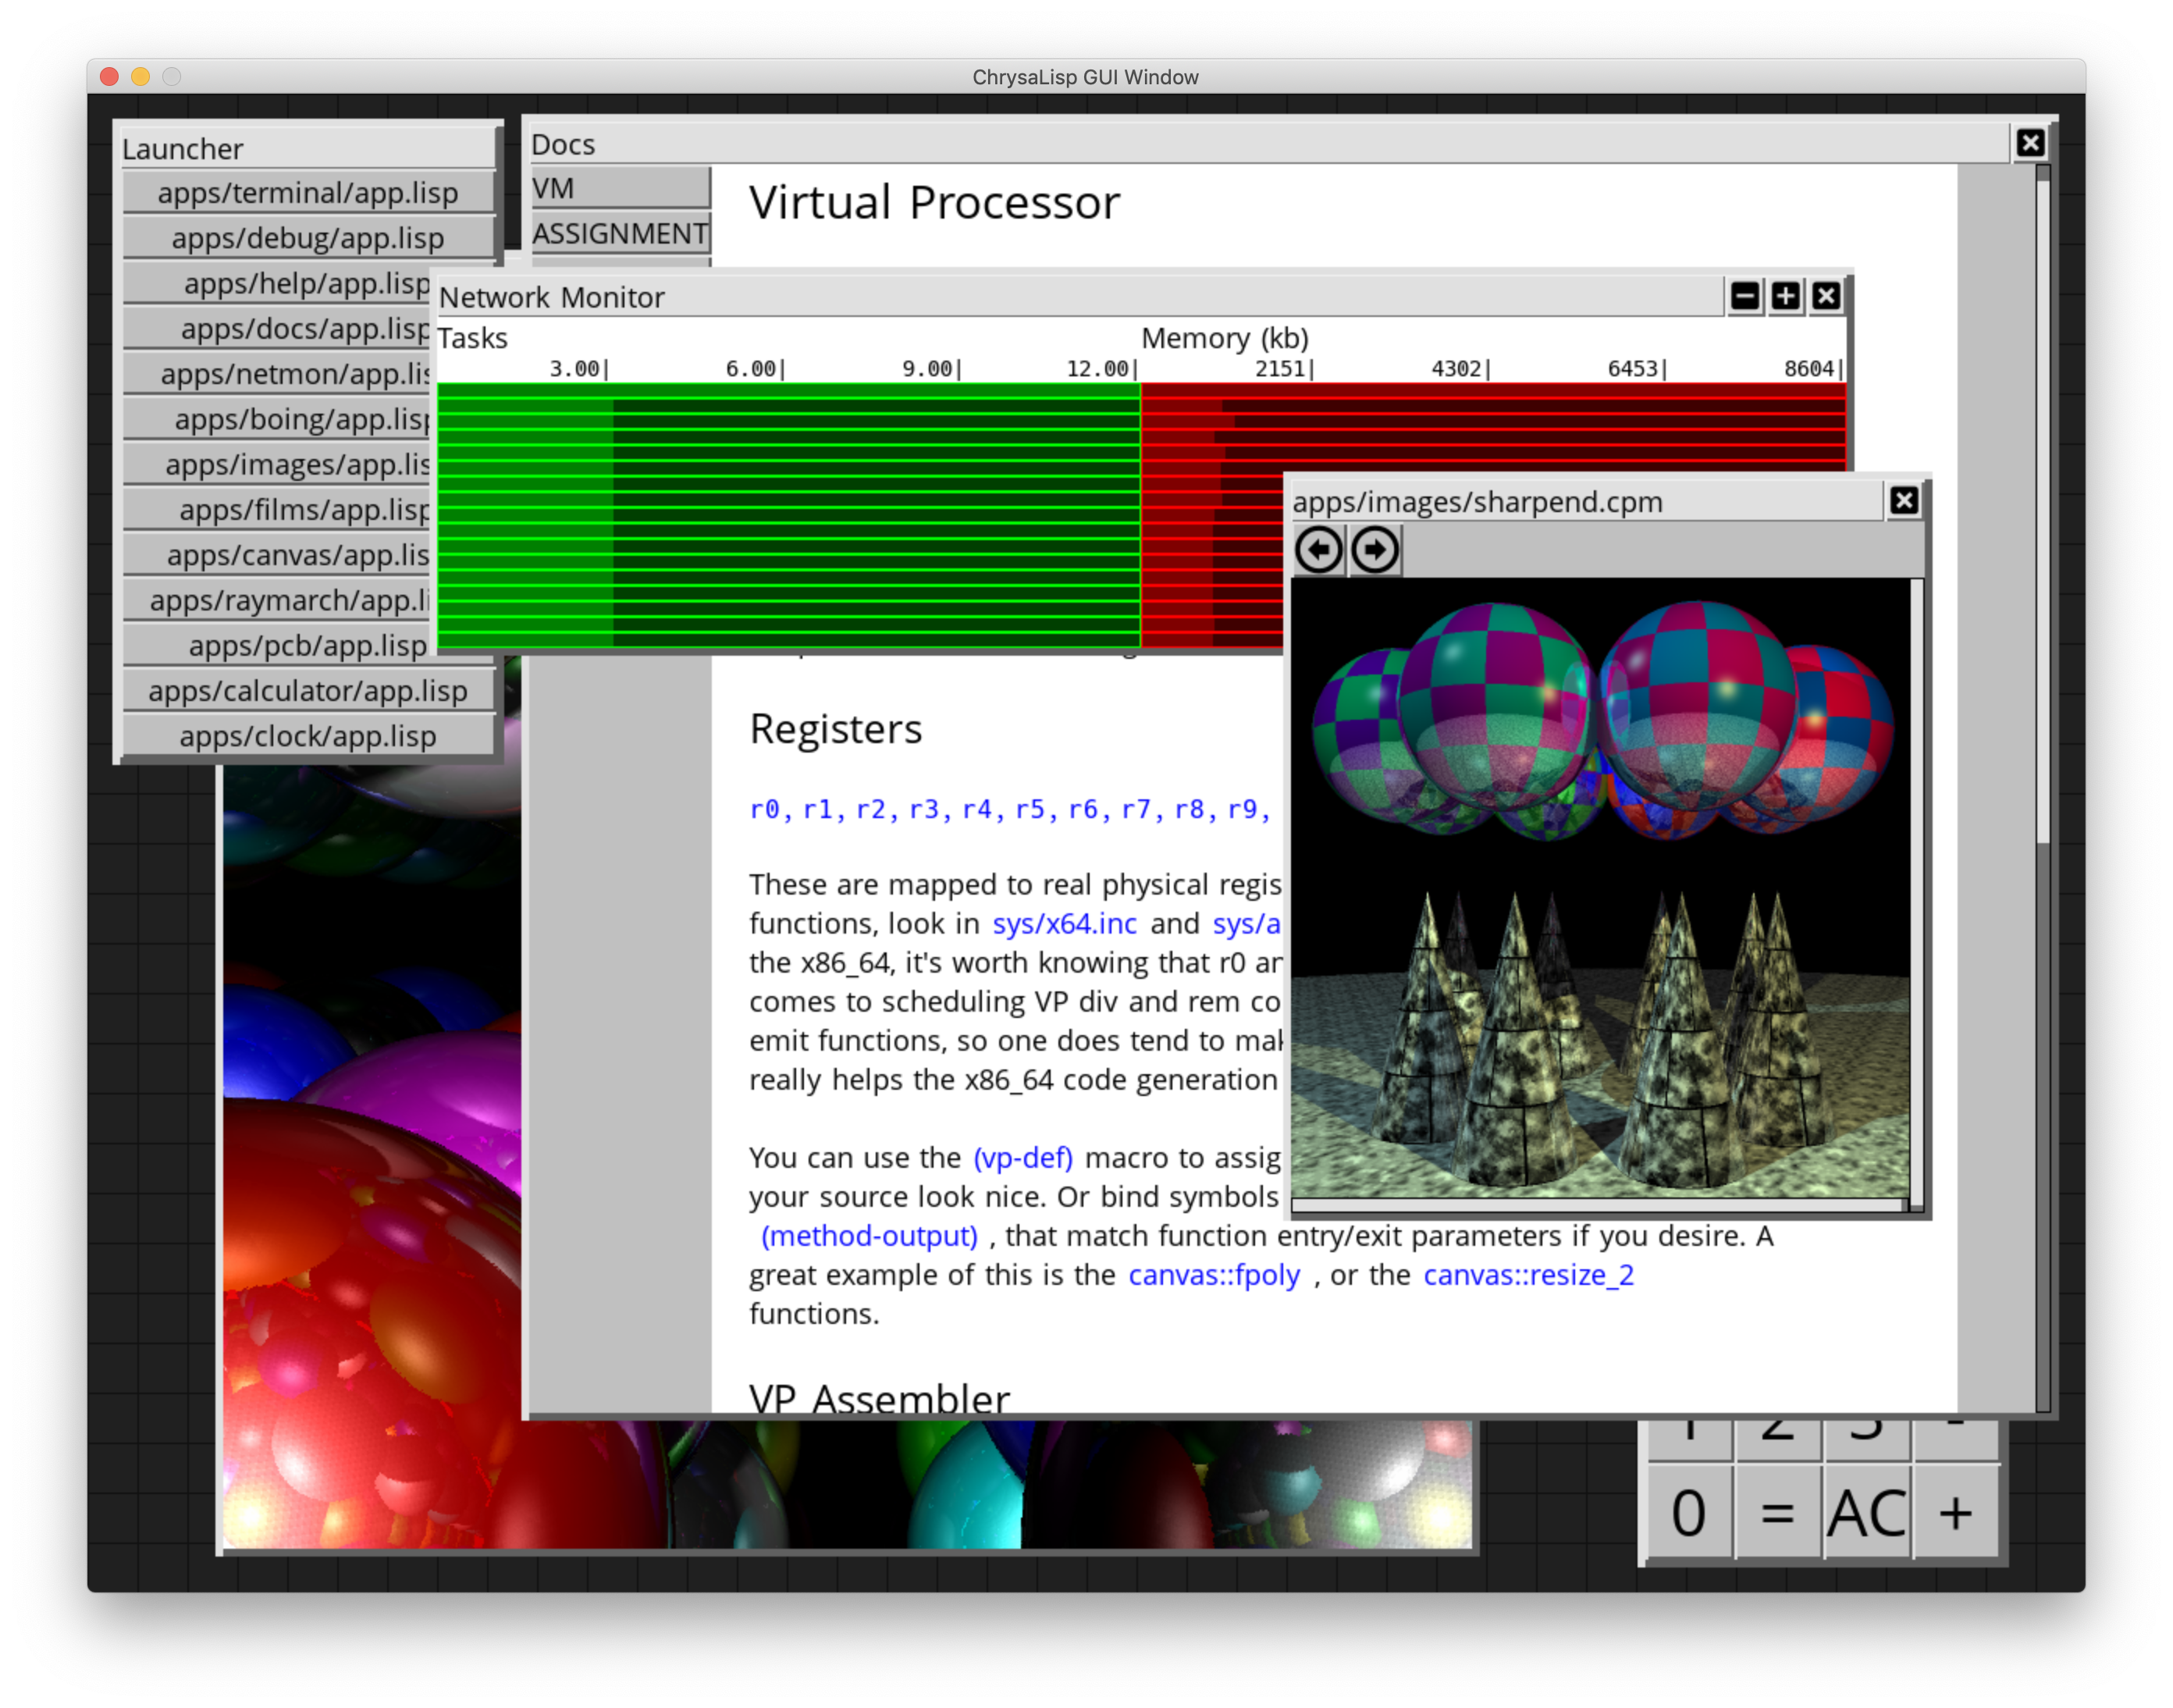Click the yellow macOS minimize button

tap(141, 77)
